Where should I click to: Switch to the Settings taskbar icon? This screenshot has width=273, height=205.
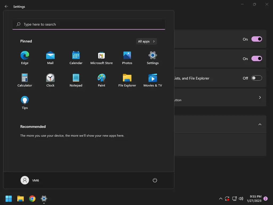coord(44,199)
